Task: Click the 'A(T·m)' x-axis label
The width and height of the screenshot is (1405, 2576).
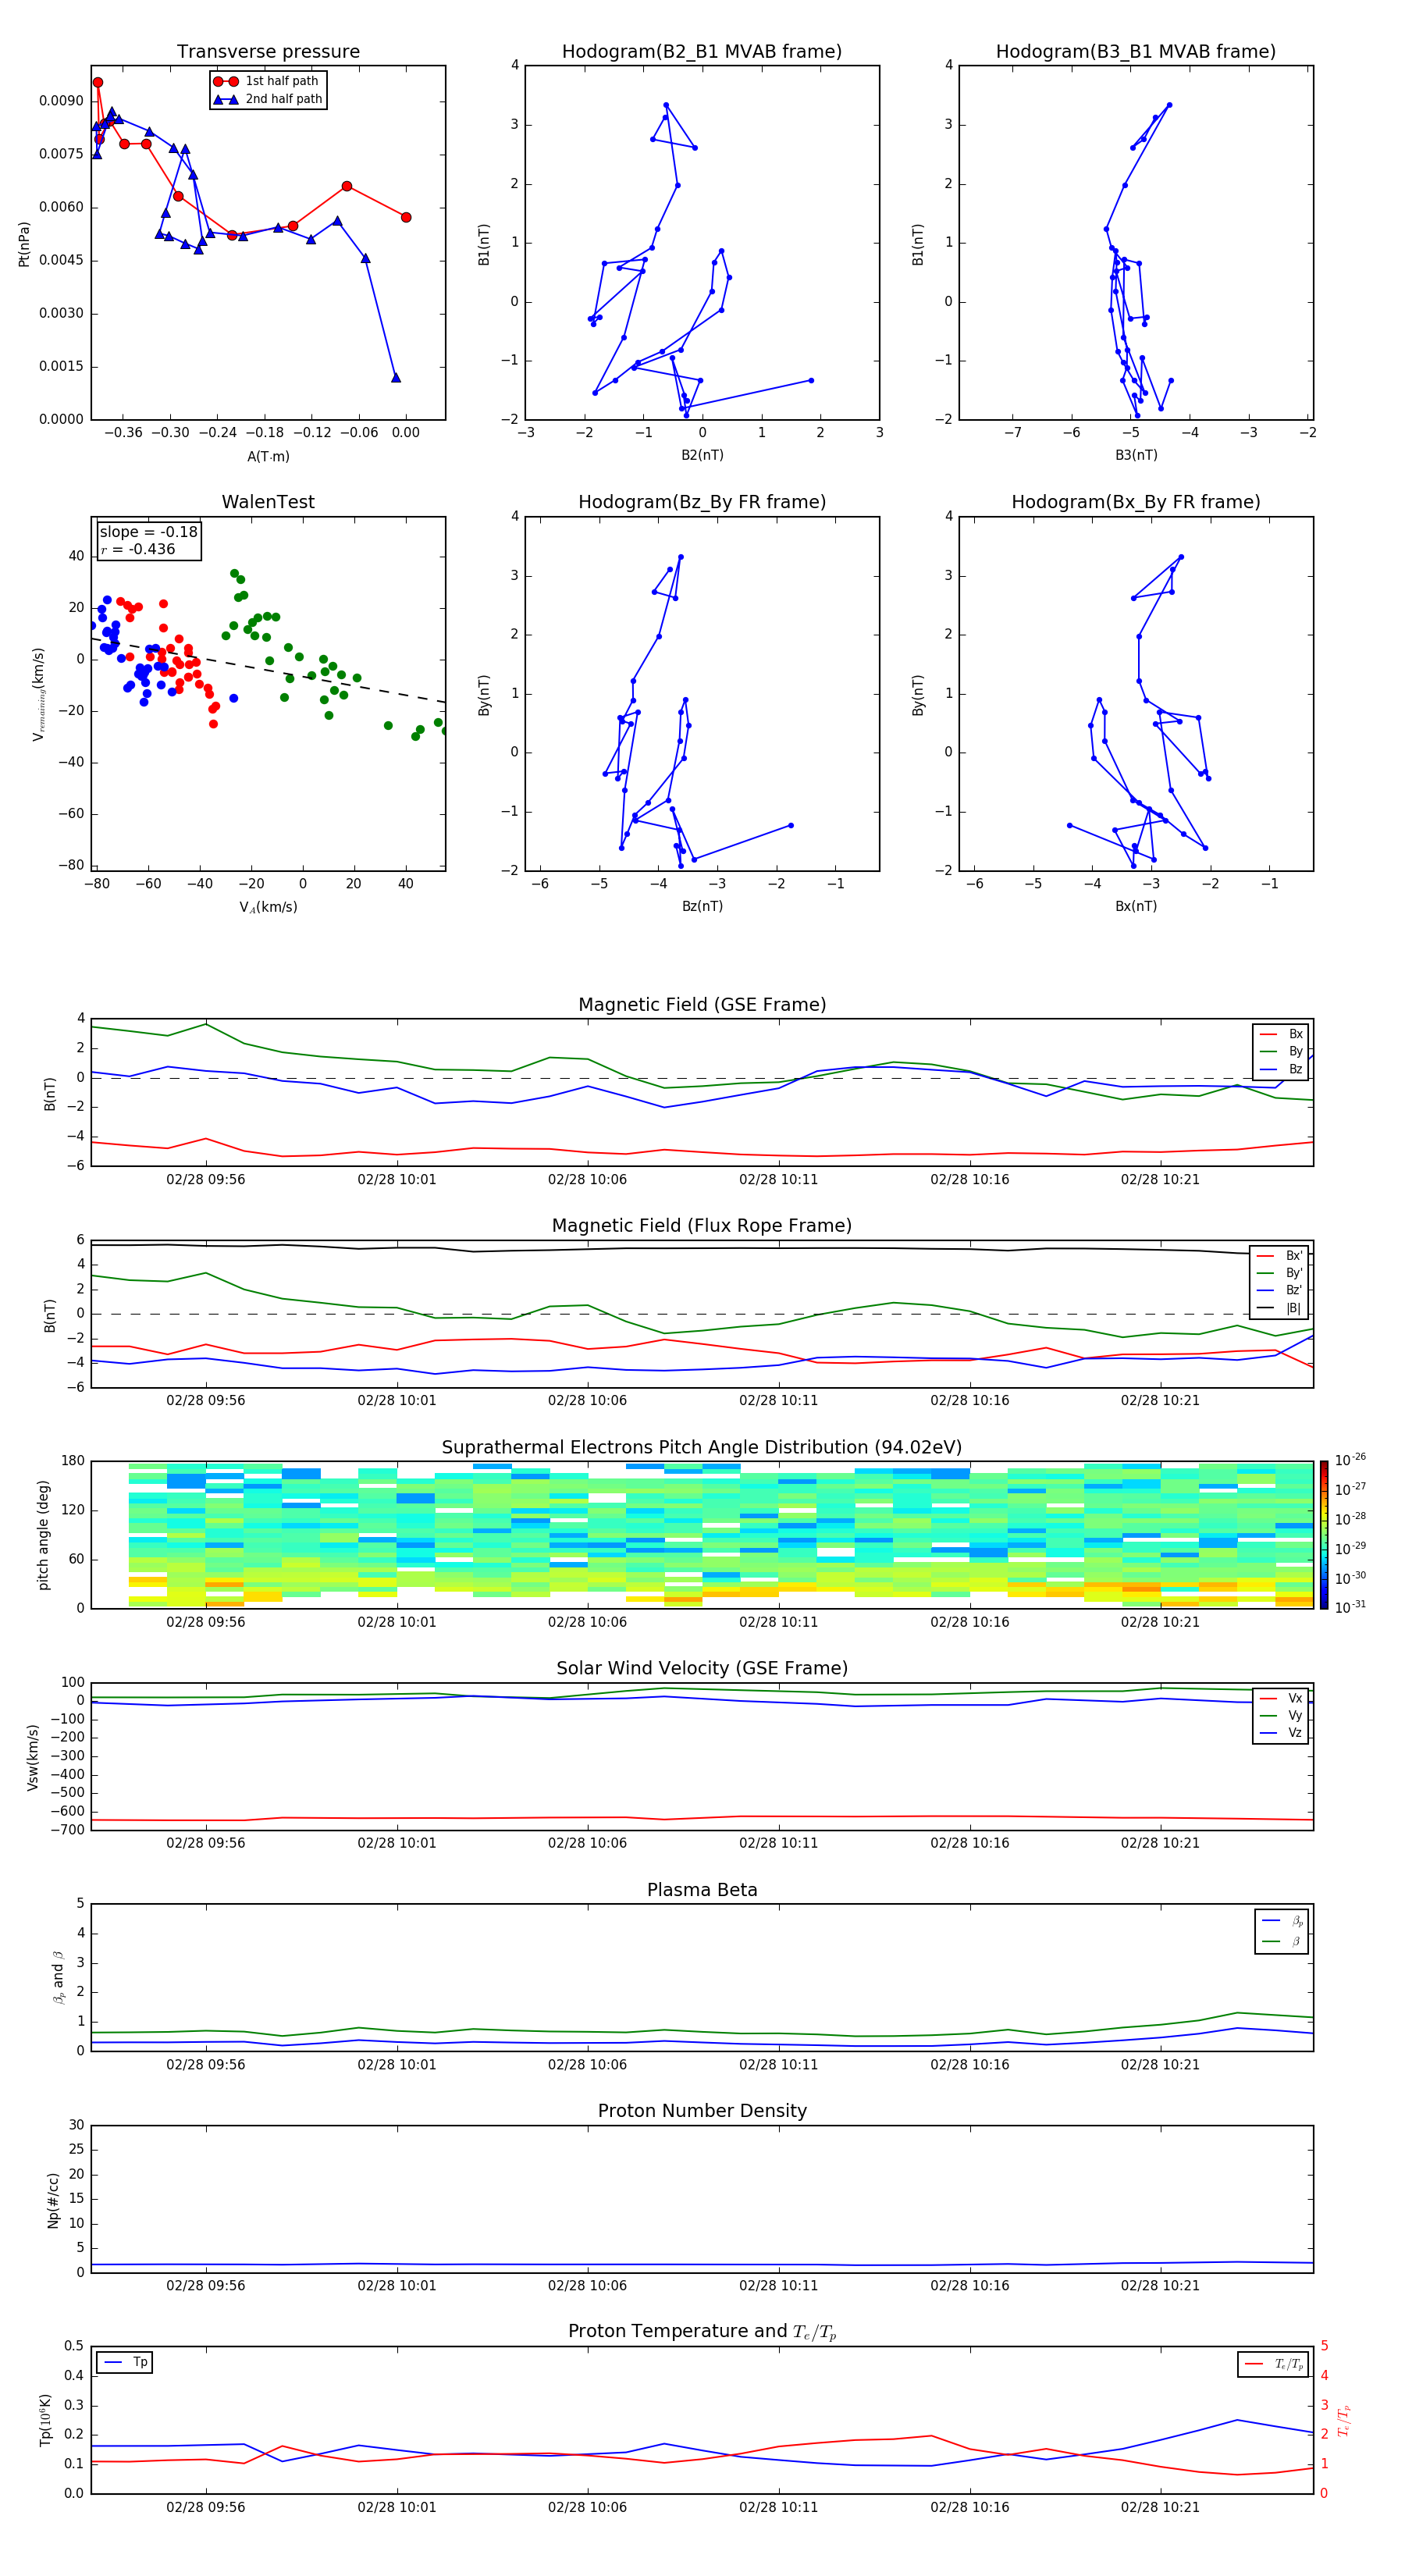Action: click(x=268, y=456)
